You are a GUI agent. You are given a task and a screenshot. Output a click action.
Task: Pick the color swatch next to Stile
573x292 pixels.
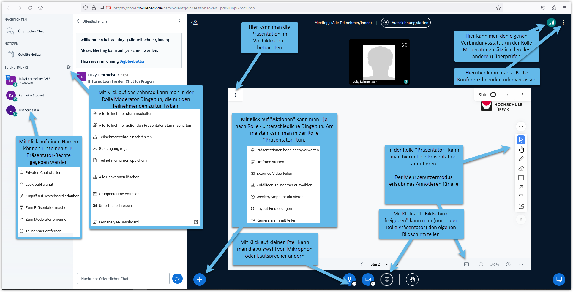(x=493, y=94)
